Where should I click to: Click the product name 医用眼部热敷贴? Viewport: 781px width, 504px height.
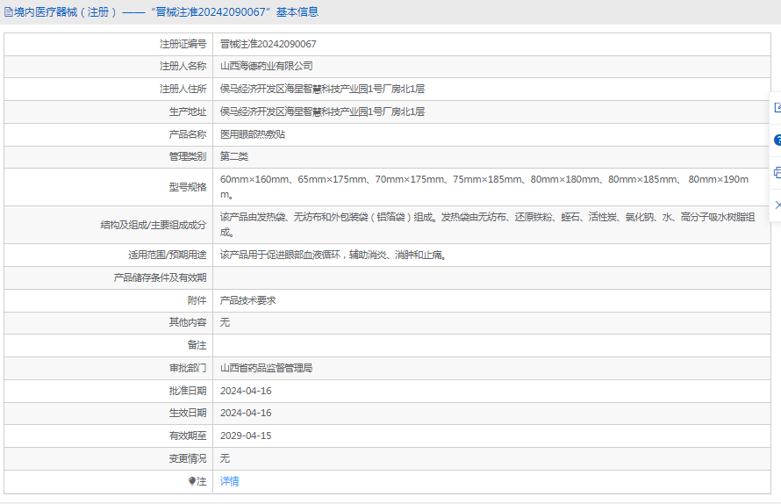pyautogui.click(x=252, y=134)
